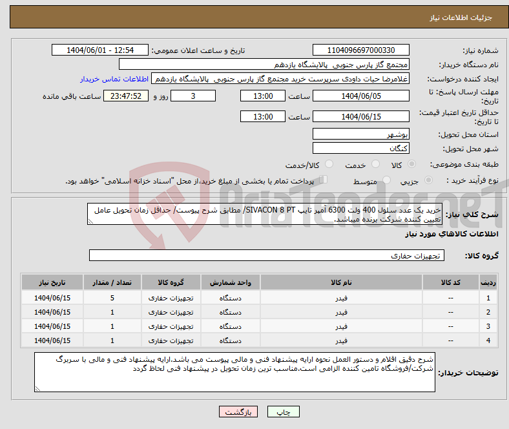Choose the متوسط purchase type radio

pos(386,181)
